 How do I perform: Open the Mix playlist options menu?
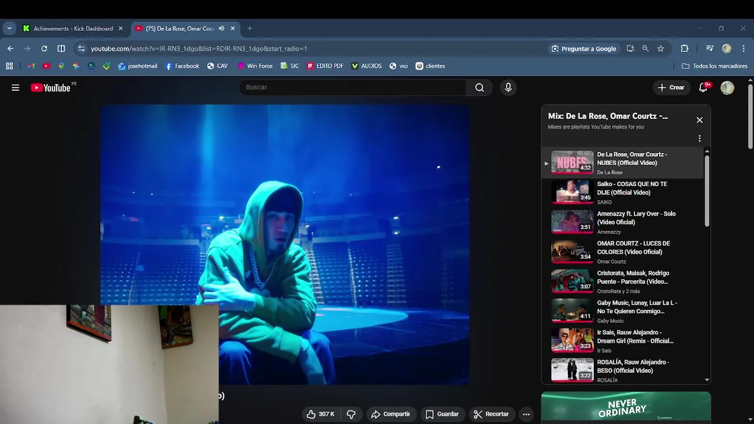[x=700, y=138]
